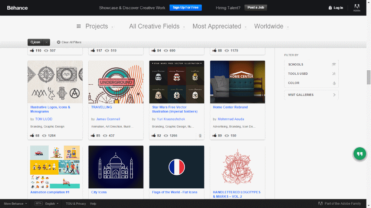Image resolution: width=371 pixels, height=208 pixels.
Task: Click the Adobe icon in footer
Action: [321, 204]
